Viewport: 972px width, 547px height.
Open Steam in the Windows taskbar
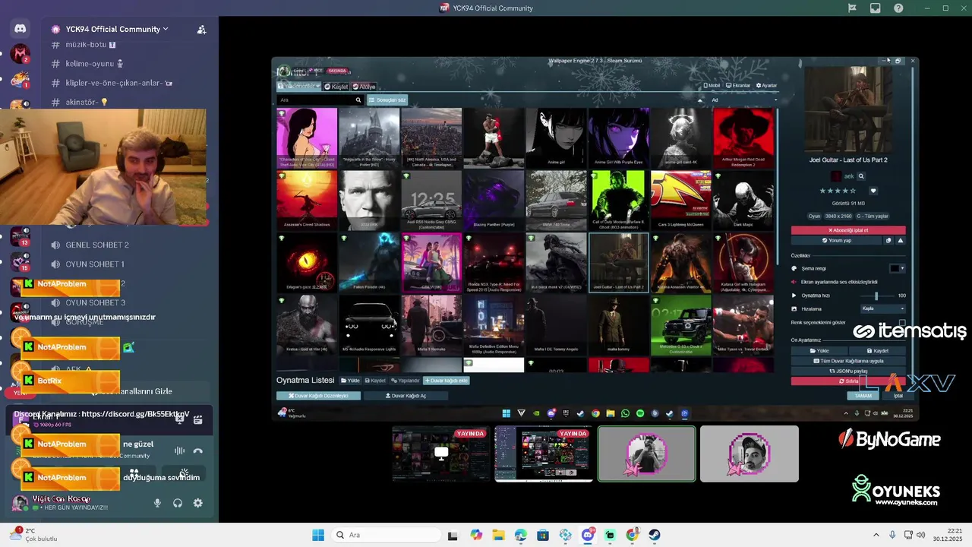pyautogui.click(x=655, y=535)
